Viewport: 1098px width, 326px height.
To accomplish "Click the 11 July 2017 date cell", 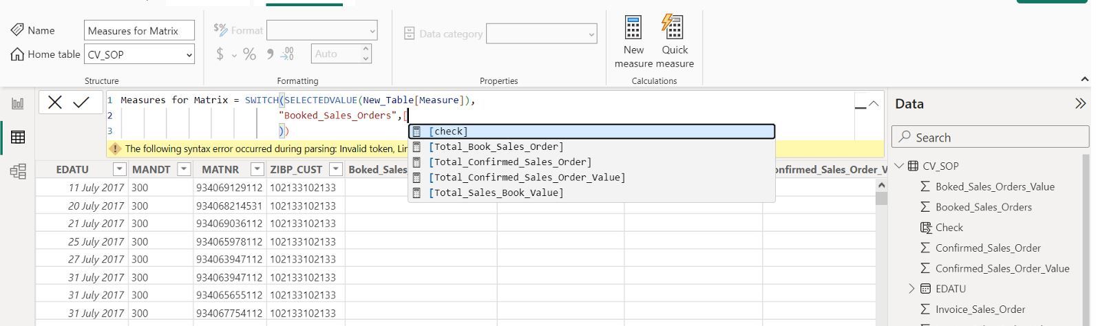I will click(96, 188).
